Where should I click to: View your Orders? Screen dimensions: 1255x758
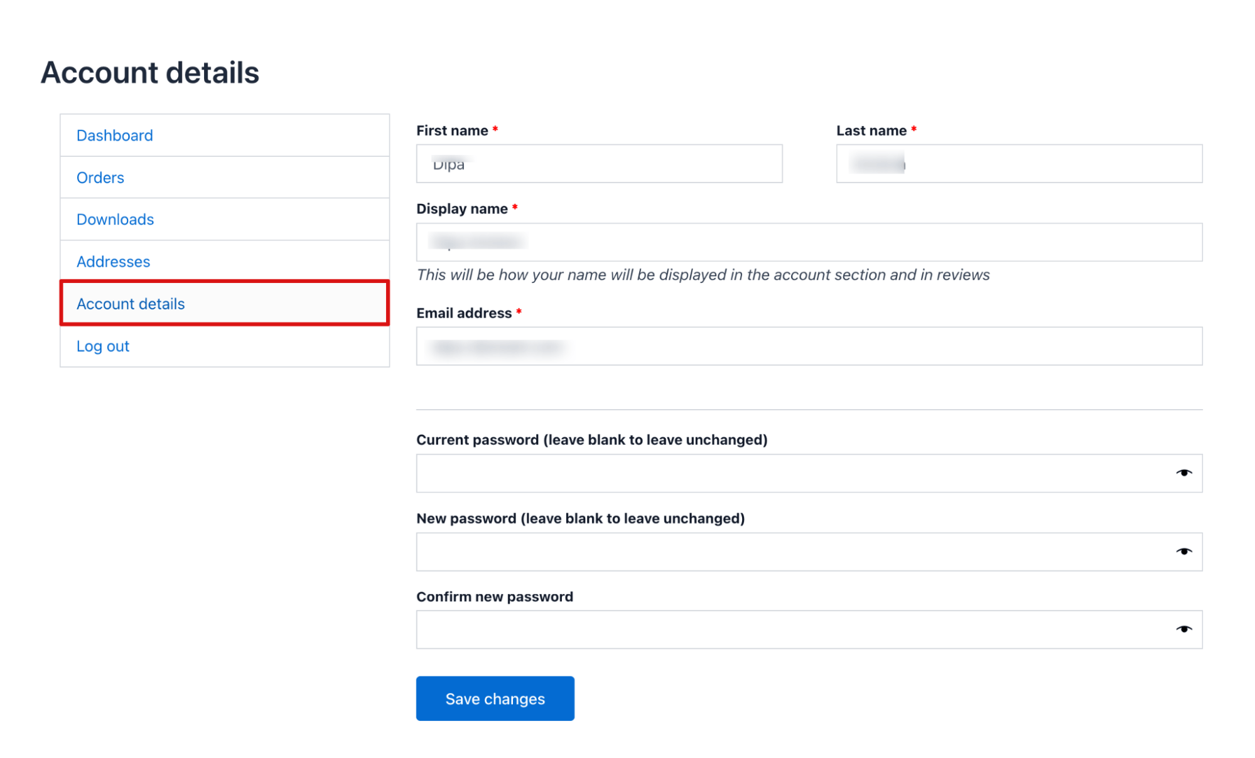(100, 177)
